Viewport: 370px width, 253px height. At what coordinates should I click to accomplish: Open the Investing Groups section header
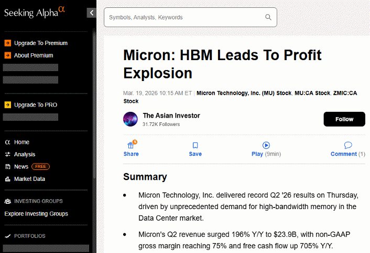coord(38,201)
